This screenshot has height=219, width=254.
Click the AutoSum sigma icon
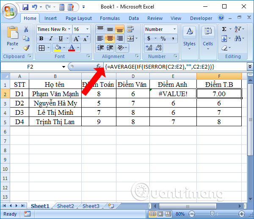click(224, 29)
